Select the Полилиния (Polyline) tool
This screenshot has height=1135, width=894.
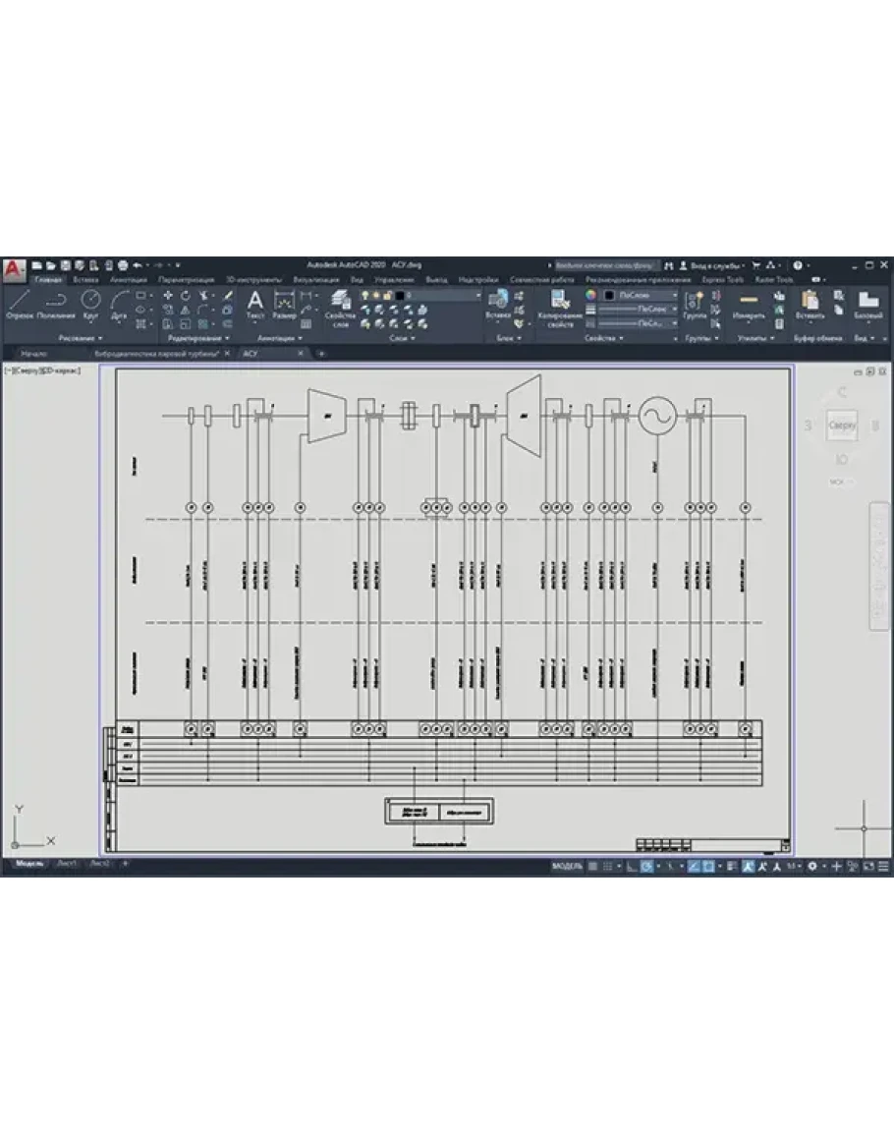coord(56,303)
